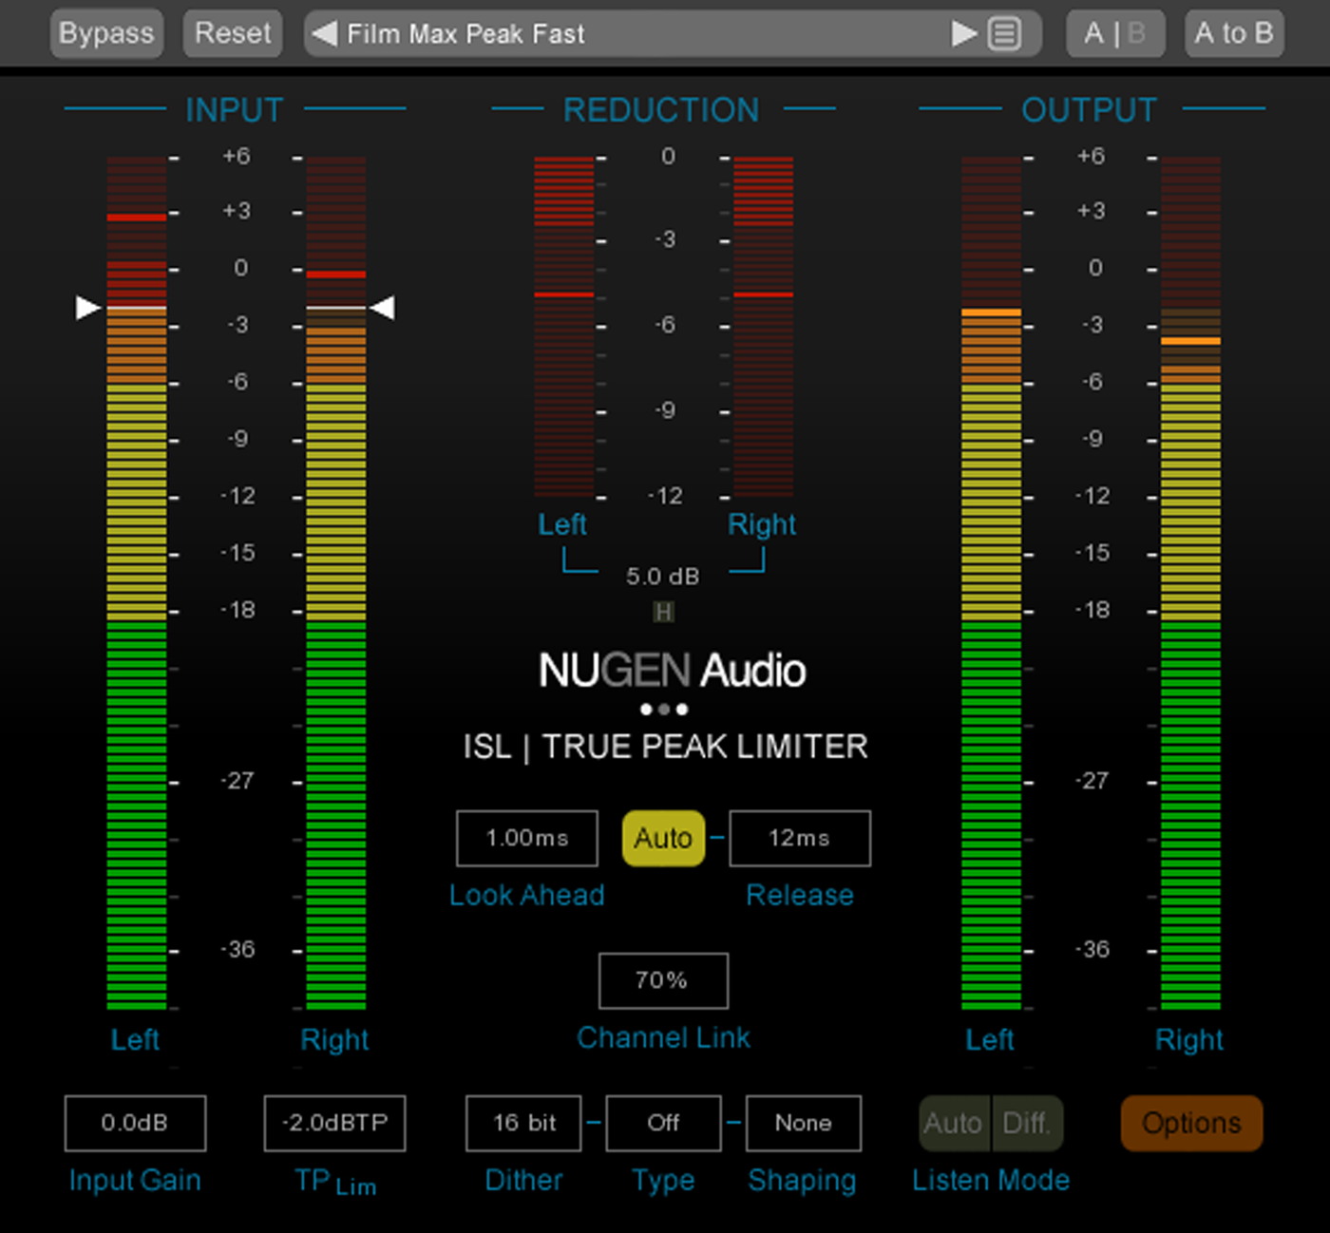Click the ISL | TRUE PEAK LIMITER title
1330x1233 pixels.
[665, 747]
